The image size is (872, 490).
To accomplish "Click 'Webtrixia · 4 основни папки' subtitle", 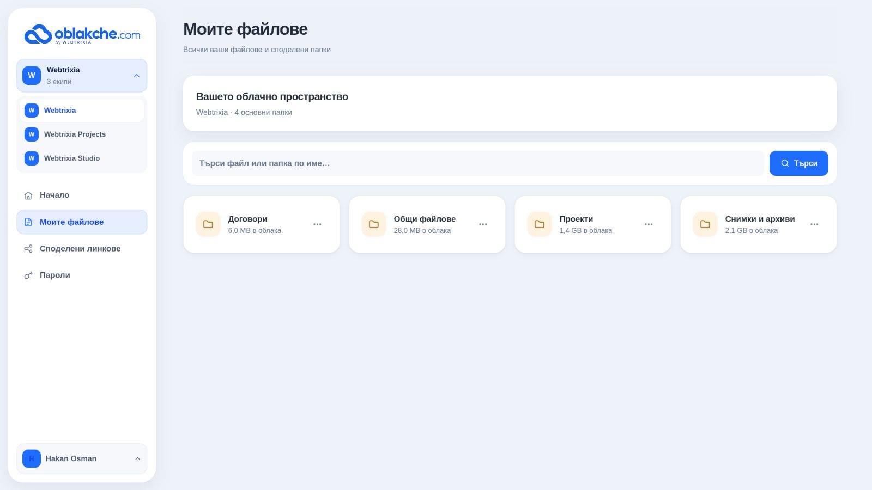I will pyautogui.click(x=244, y=112).
